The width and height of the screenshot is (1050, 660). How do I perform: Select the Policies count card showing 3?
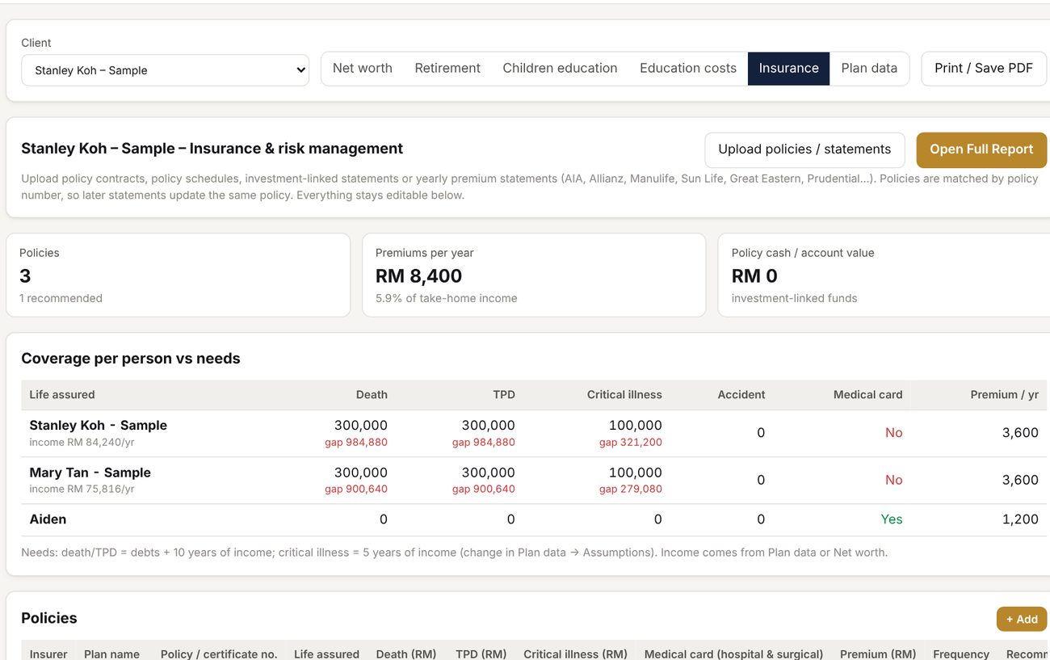(178, 275)
